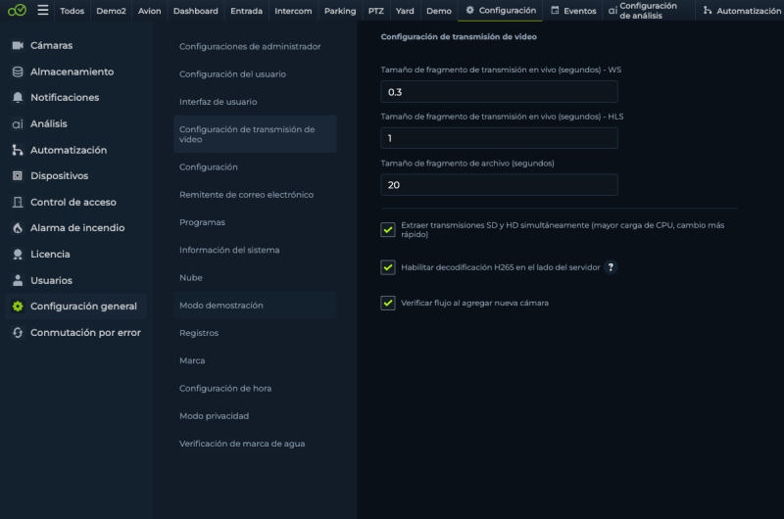This screenshot has width=784, height=519.
Task: Click the archive fragment size field
Action: (499, 185)
